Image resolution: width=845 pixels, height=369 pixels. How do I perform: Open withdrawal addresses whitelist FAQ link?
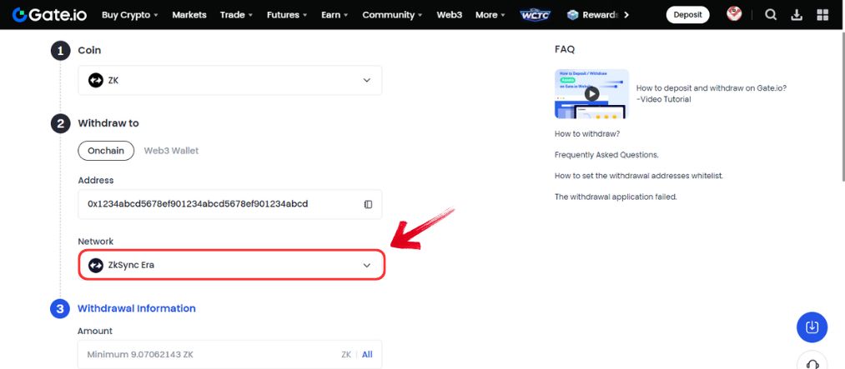639,176
